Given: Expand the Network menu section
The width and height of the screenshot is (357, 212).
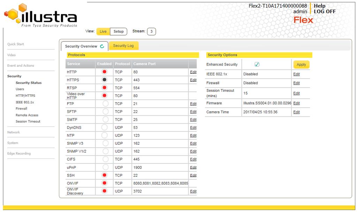Looking at the screenshot, I should 14,132.
